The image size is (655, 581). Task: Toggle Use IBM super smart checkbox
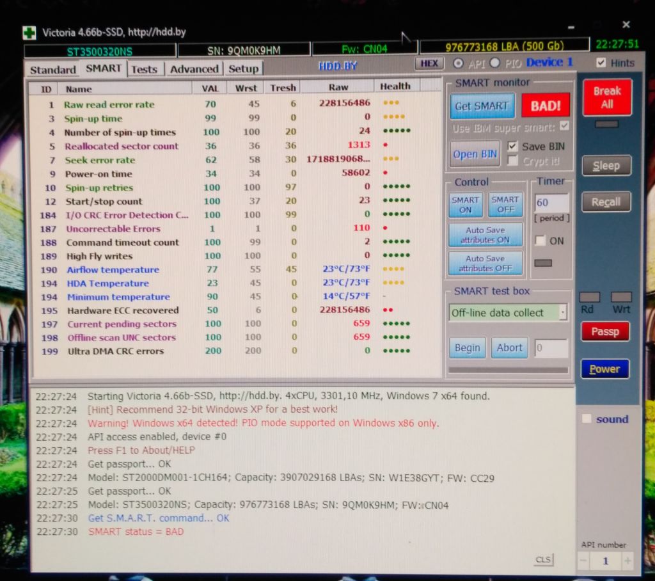click(x=564, y=126)
